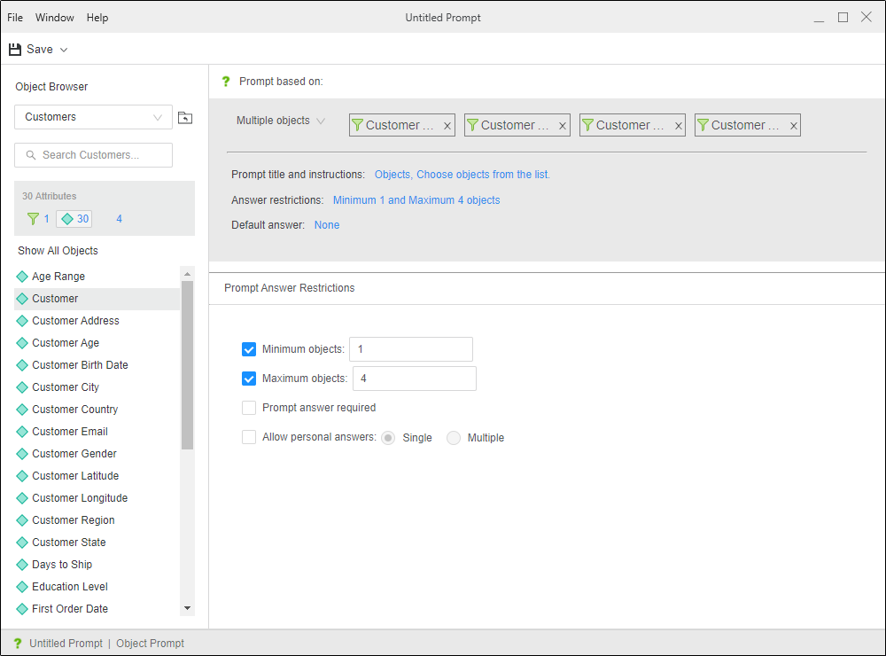Remove the first Customer object chip
This screenshot has width=886, height=656.
tap(447, 126)
